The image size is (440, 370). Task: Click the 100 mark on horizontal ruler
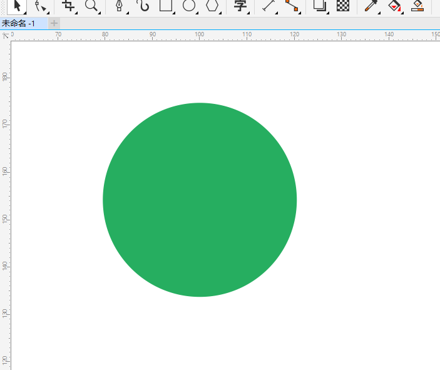200,34
